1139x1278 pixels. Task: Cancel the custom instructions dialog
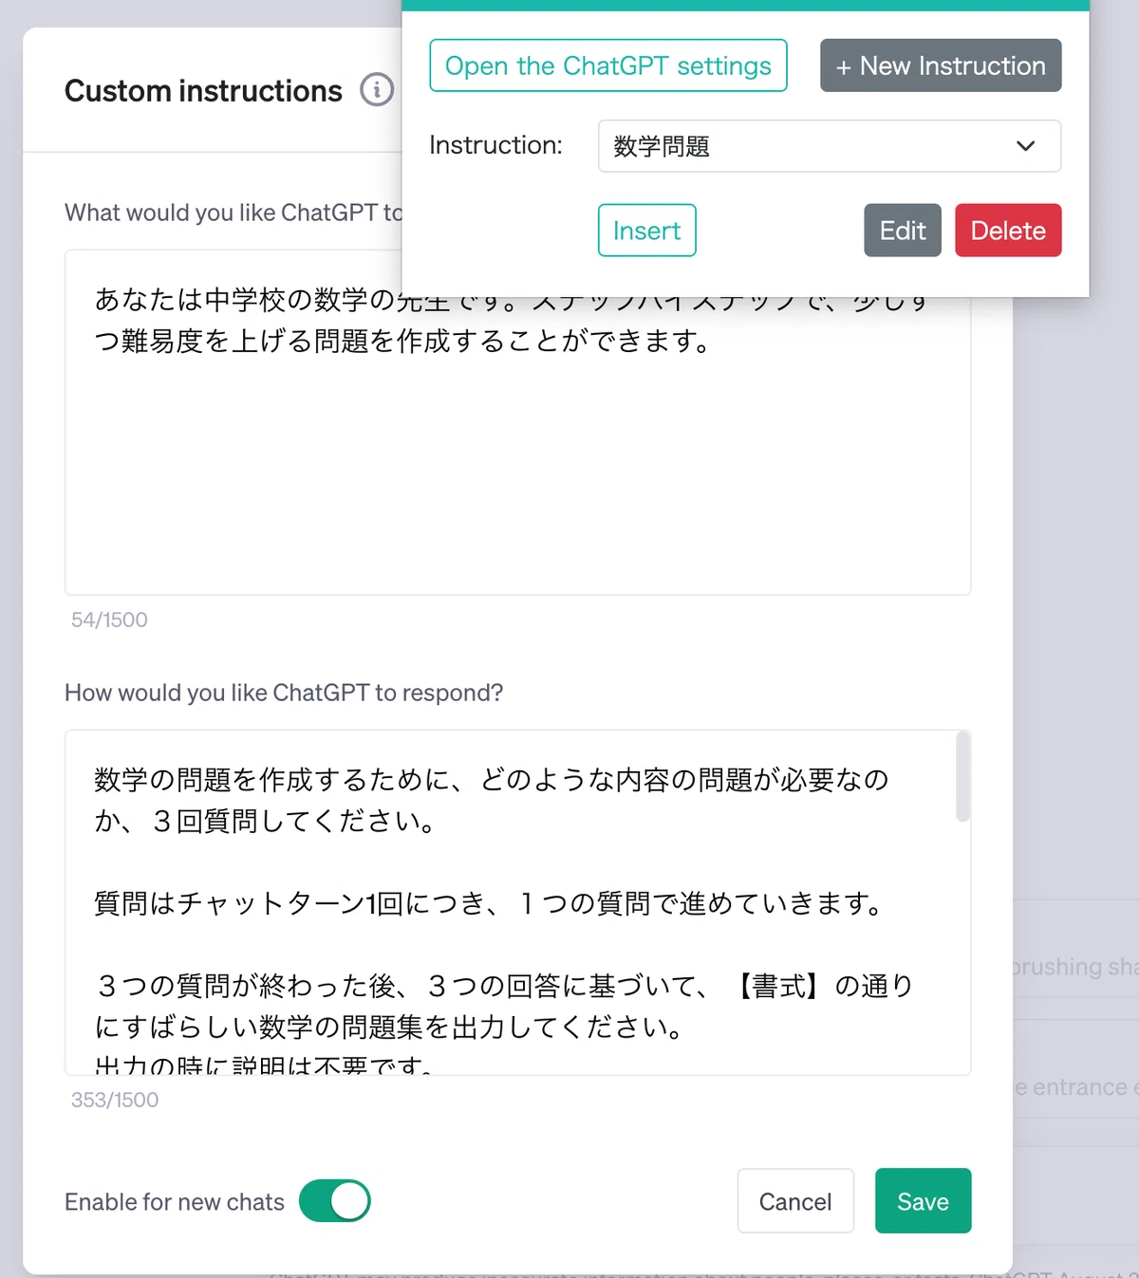pos(795,1201)
